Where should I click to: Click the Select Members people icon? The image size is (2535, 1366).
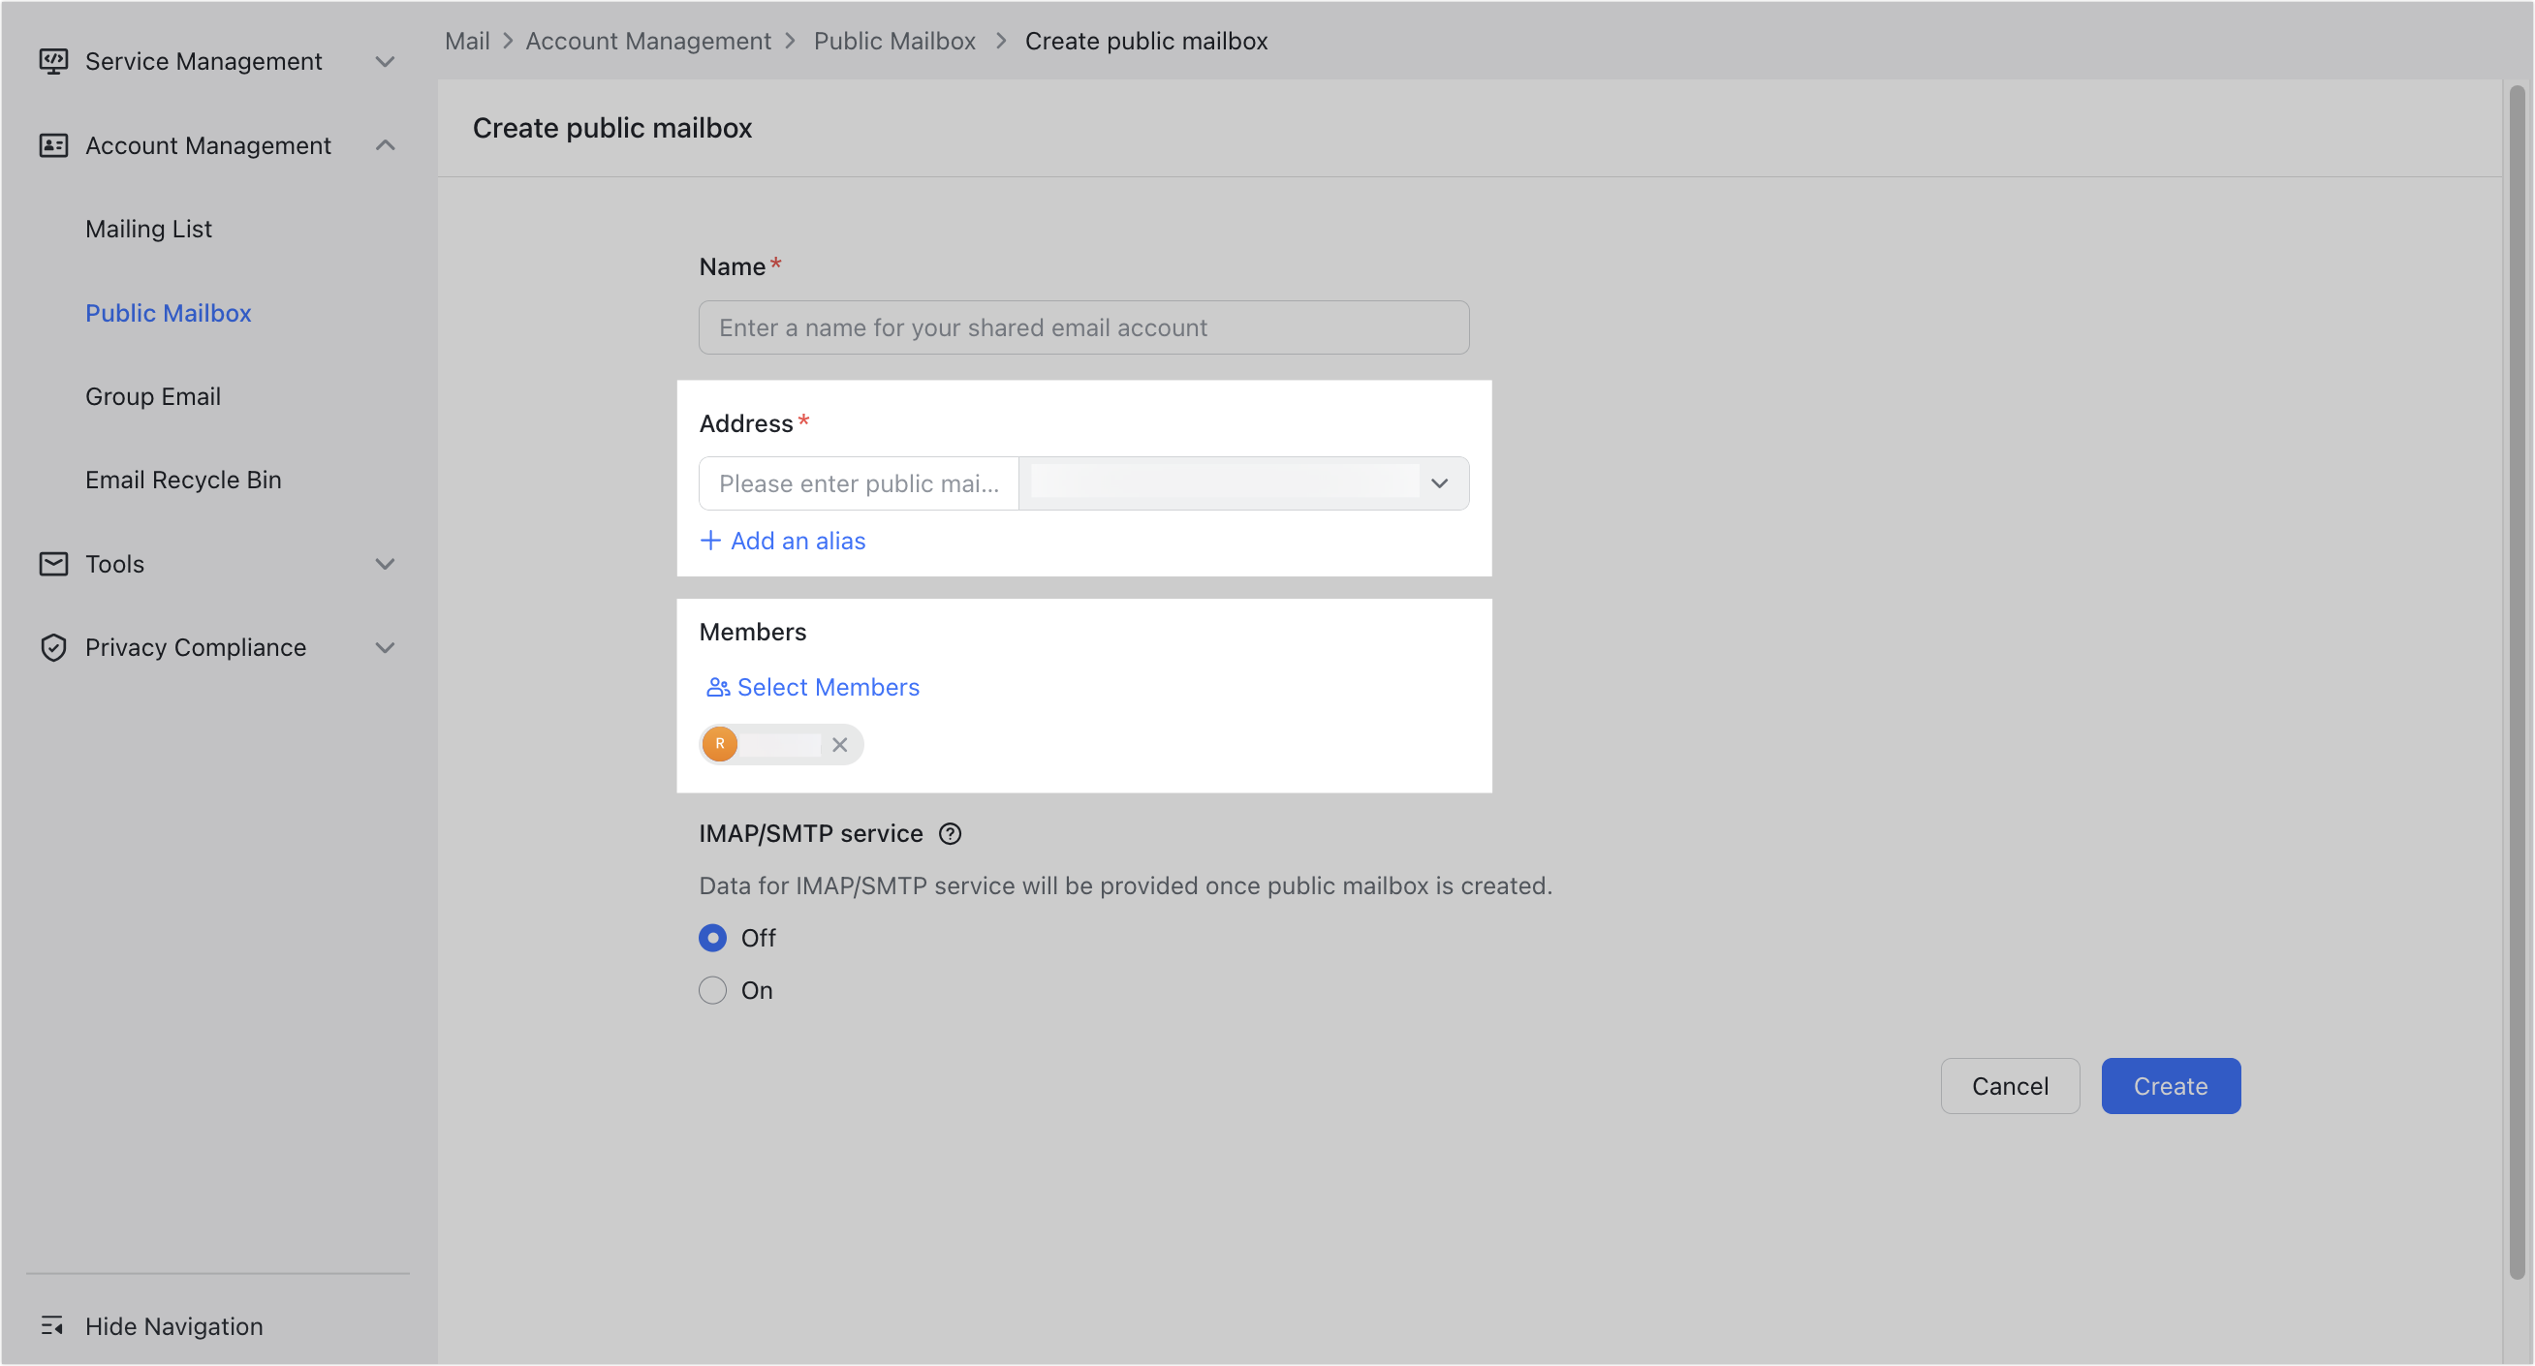[x=716, y=687]
